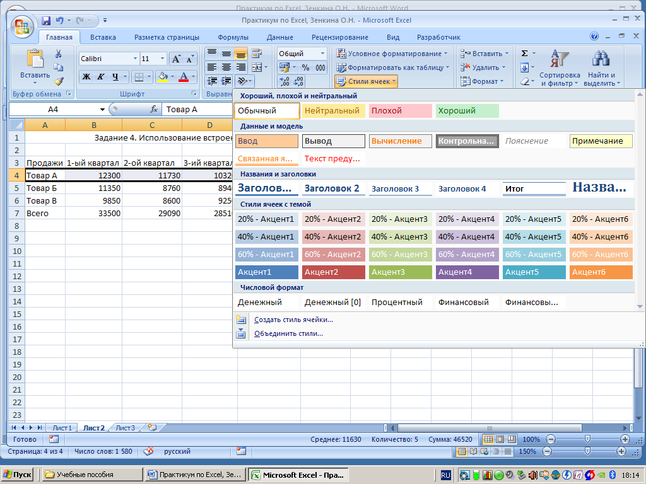This screenshot has width=646, height=484.
Task: Apply Заголовок 2 cell style
Action: pyautogui.click(x=334, y=188)
